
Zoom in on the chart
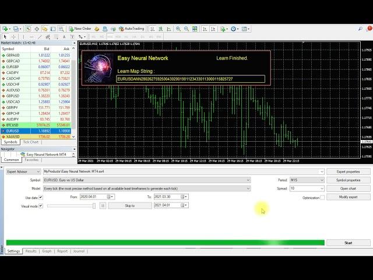coord(178,29)
